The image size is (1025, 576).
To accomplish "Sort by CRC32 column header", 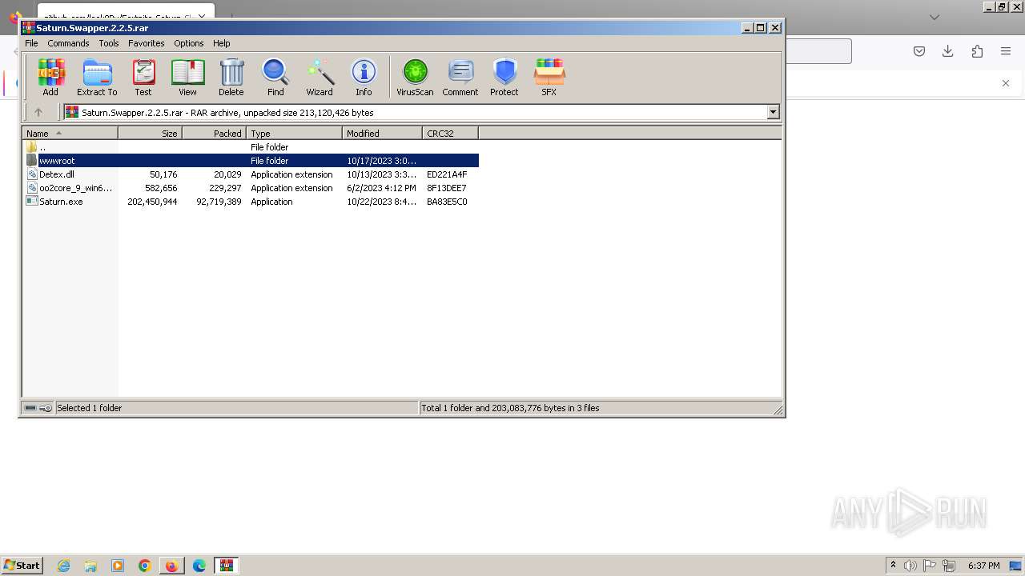I will [451, 134].
